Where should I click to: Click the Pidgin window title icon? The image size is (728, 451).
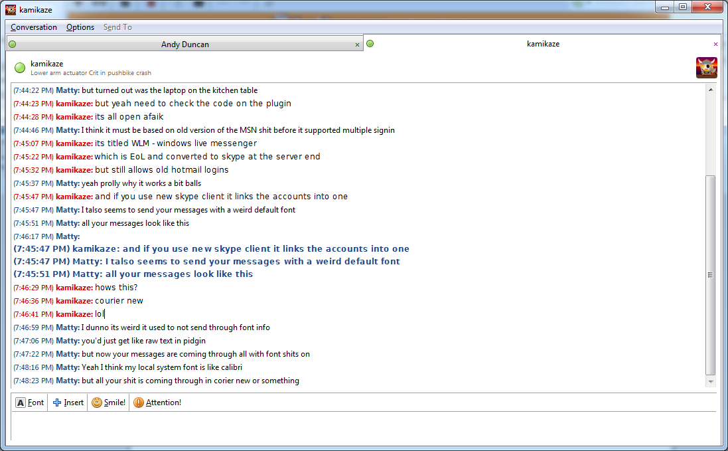click(x=10, y=9)
